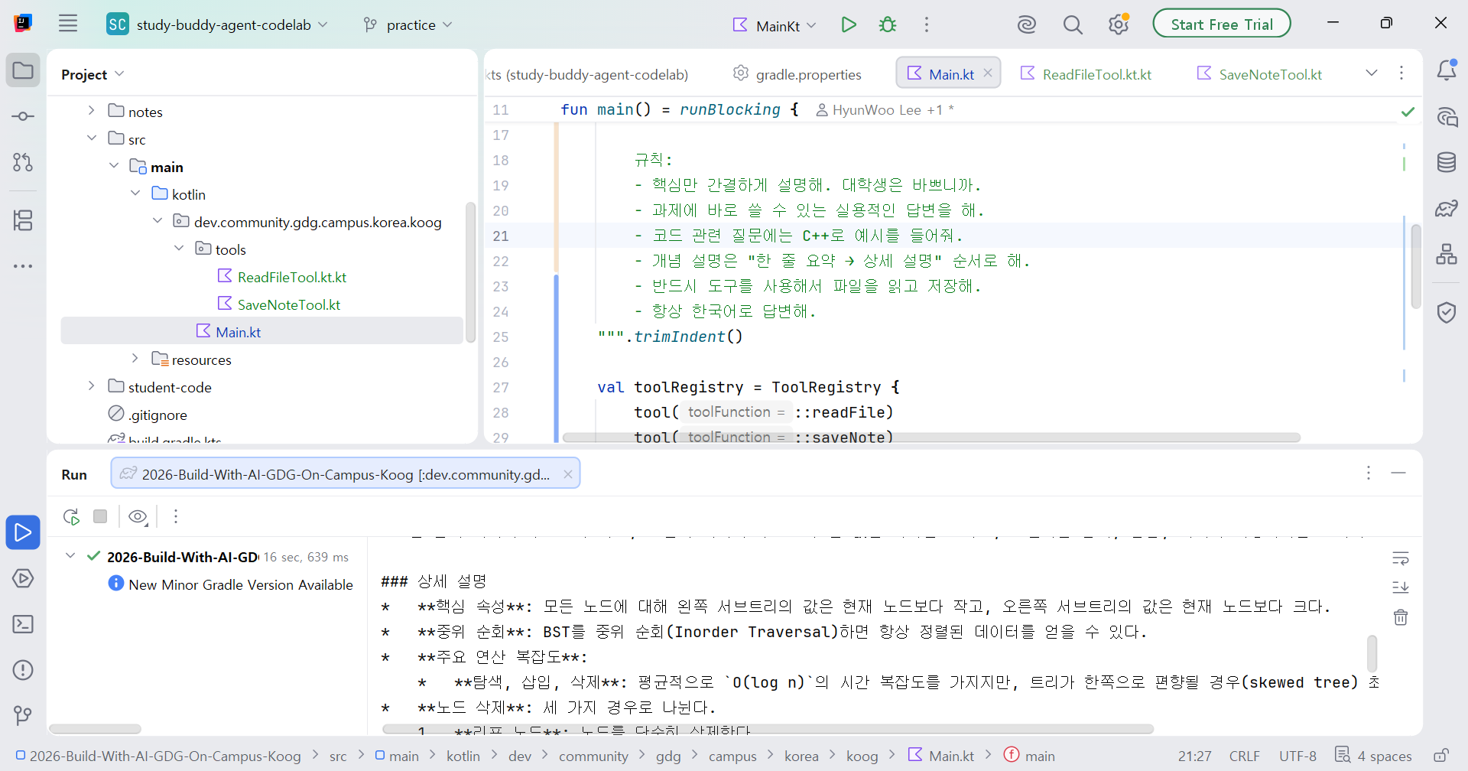Open the practice branch dropdown

point(408,24)
